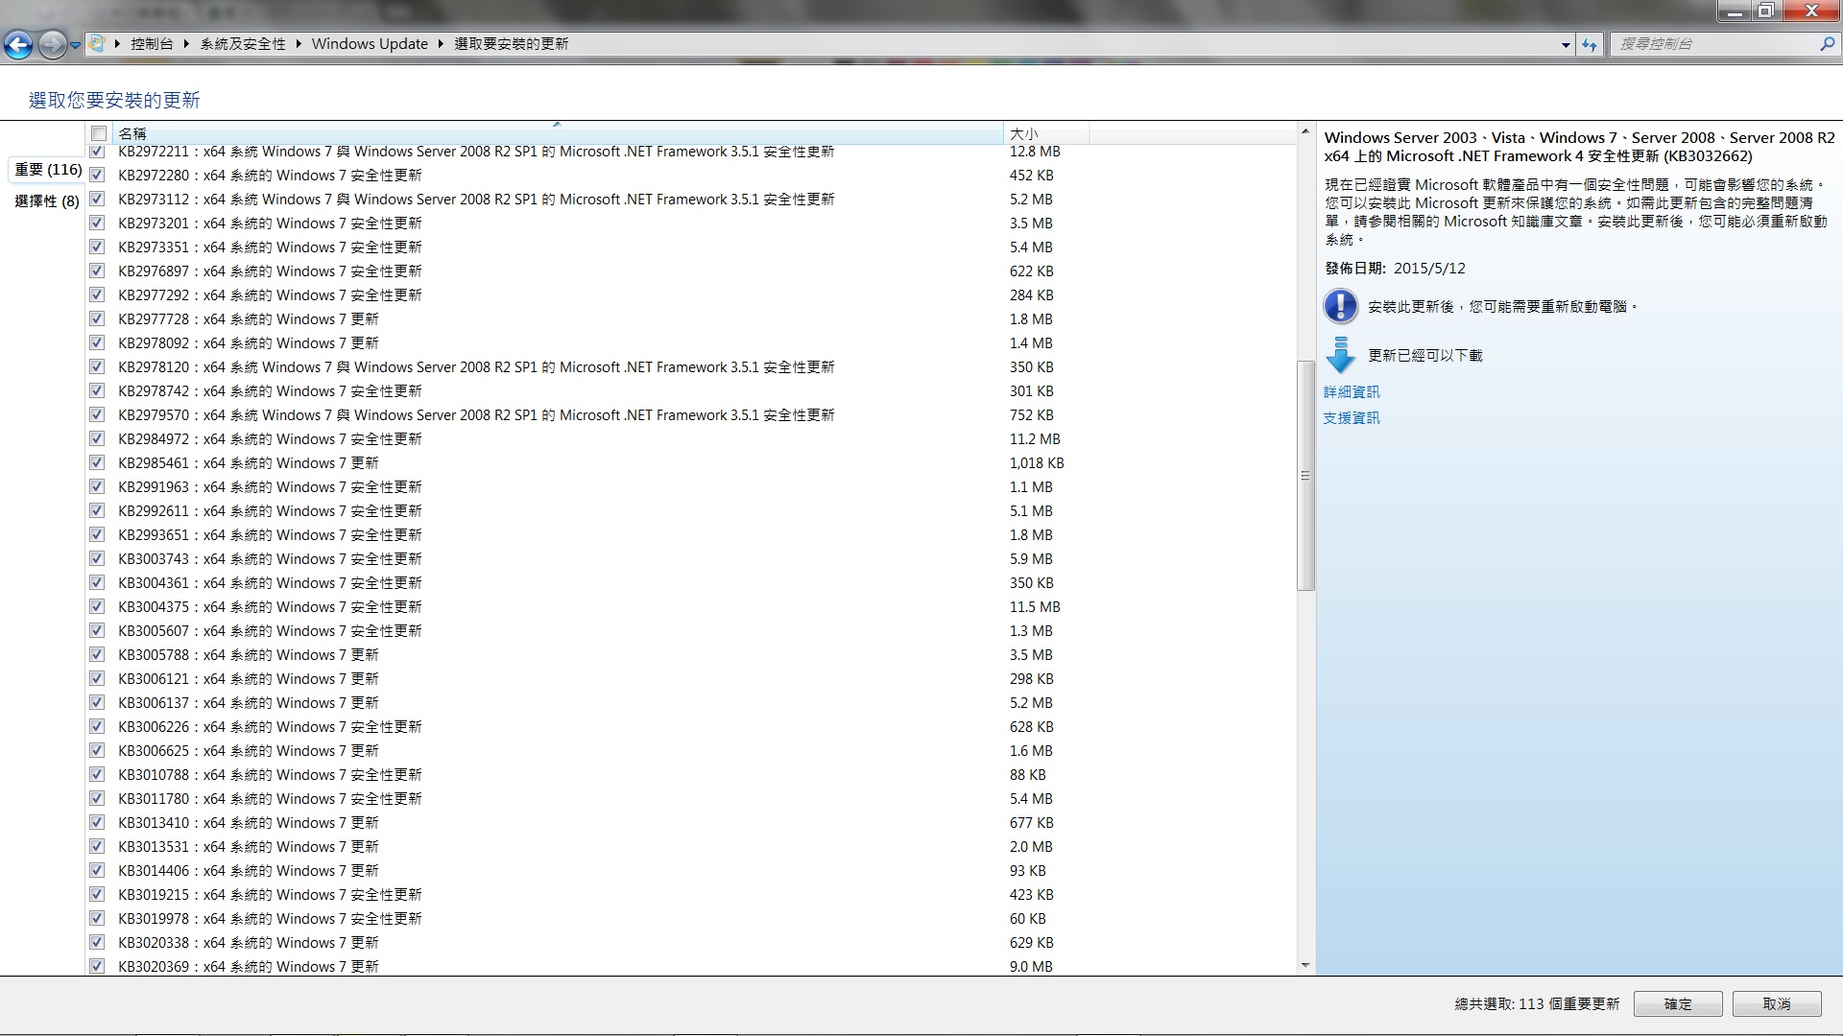Minimize the window

1735,12
